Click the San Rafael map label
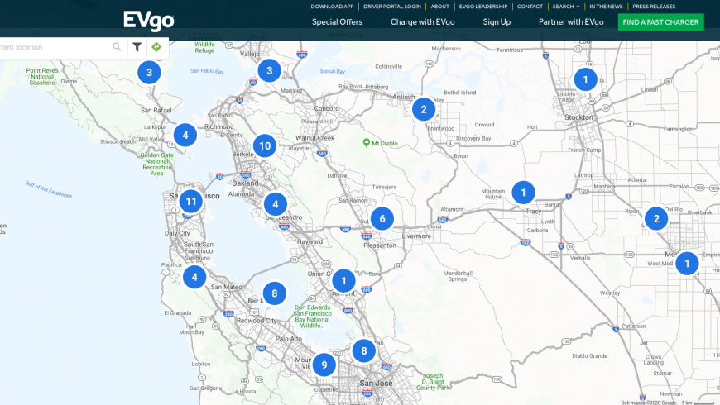 tap(156, 110)
